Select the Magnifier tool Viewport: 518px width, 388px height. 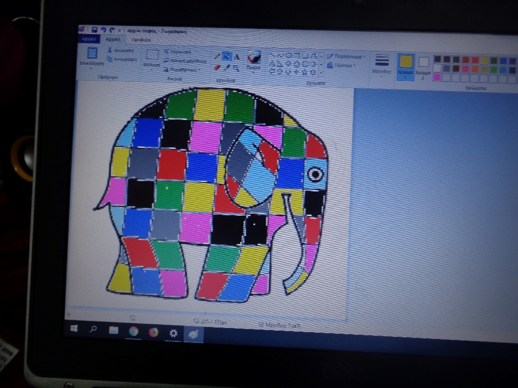click(x=236, y=68)
